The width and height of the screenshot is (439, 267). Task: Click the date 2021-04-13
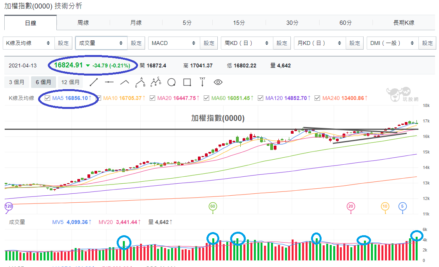[x=23, y=65]
